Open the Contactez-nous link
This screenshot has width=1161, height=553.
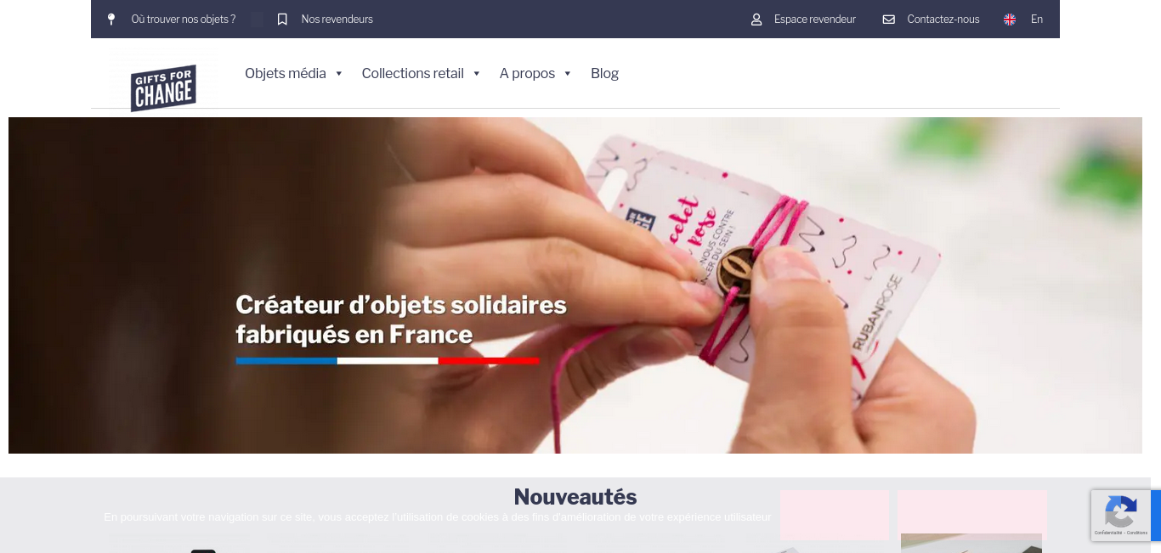[943, 19]
